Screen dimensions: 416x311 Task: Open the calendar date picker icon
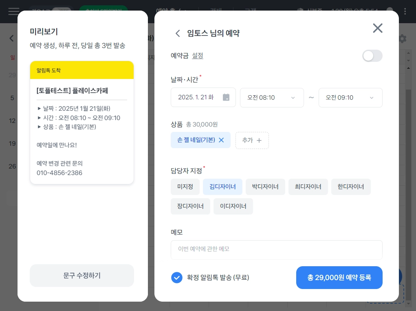pyautogui.click(x=226, y=97)
